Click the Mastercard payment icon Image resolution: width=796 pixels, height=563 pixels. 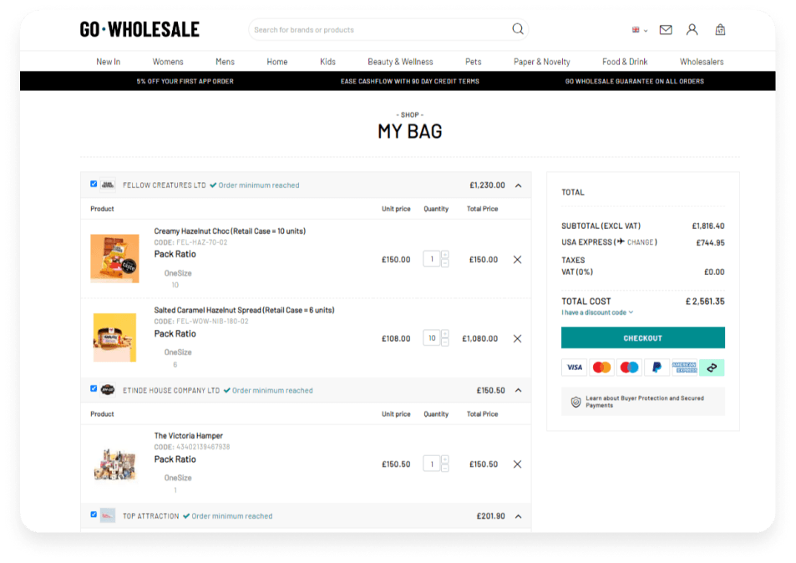click(x=601, y=367)
